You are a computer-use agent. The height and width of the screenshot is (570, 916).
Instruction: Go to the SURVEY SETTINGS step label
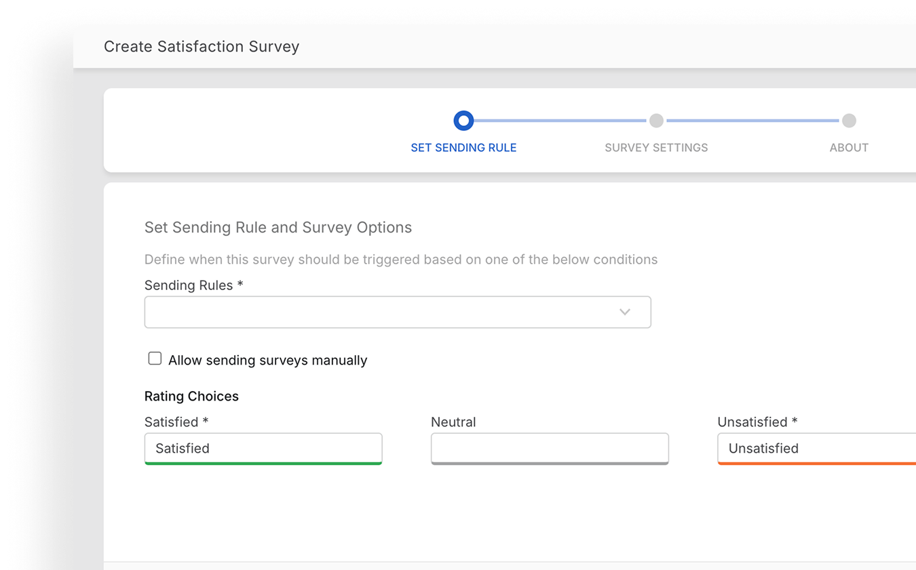pyautogui.click(x=656, y=148)
